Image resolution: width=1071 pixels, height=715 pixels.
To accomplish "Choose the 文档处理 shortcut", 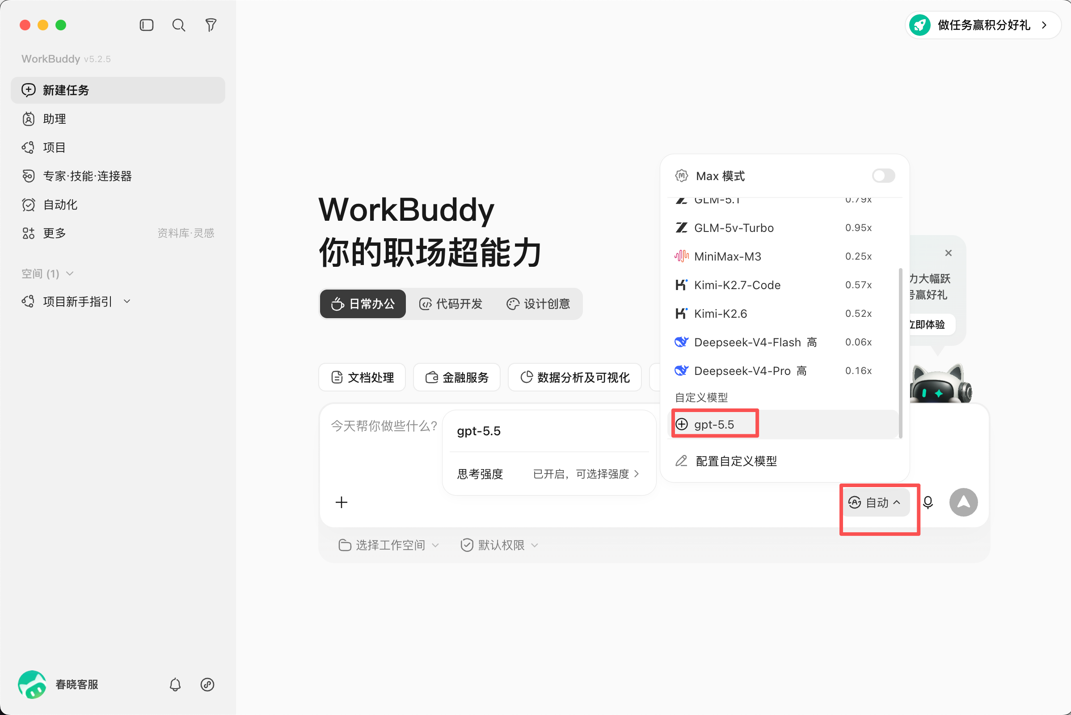I will pos(362,377).
